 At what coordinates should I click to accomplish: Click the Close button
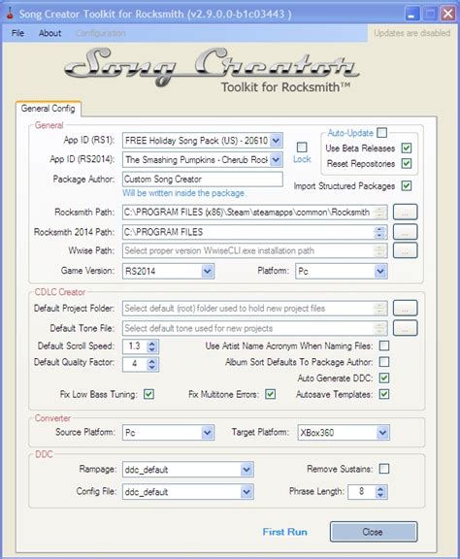coord(374,532)
